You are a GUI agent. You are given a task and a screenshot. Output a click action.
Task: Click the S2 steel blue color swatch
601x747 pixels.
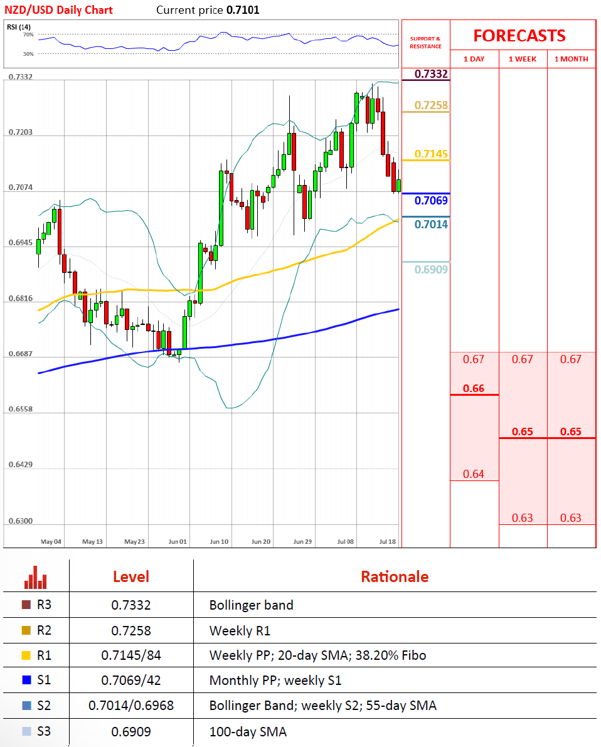tap(26, 706)
